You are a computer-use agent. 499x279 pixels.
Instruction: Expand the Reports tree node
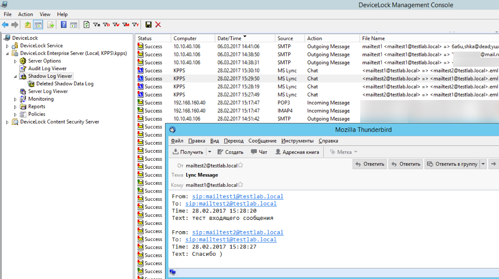[15, 107]
